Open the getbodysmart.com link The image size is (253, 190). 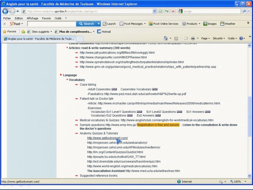click(x=108, y=138)
